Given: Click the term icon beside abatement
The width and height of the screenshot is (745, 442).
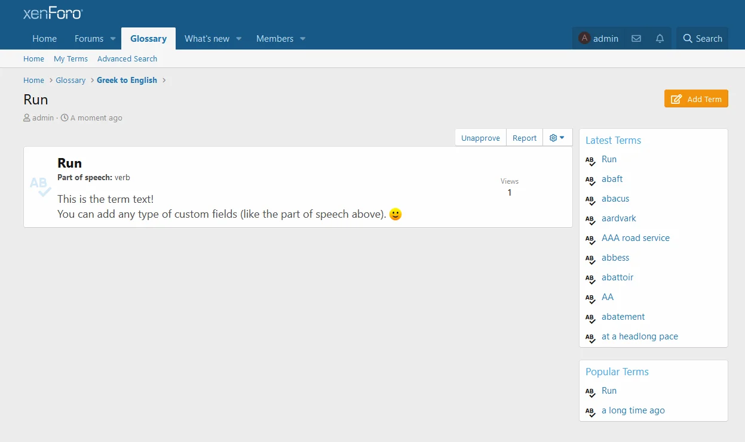Looking at the screenshot, I should 590,317.
